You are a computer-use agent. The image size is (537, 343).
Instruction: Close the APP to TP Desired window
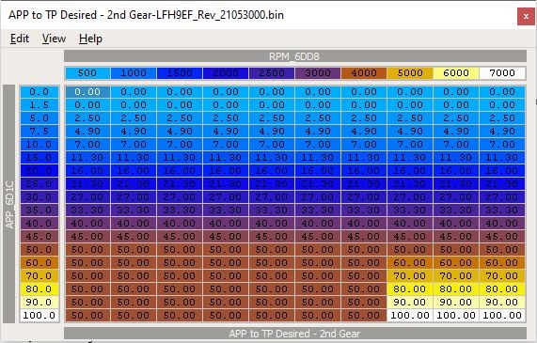(526, 16)
